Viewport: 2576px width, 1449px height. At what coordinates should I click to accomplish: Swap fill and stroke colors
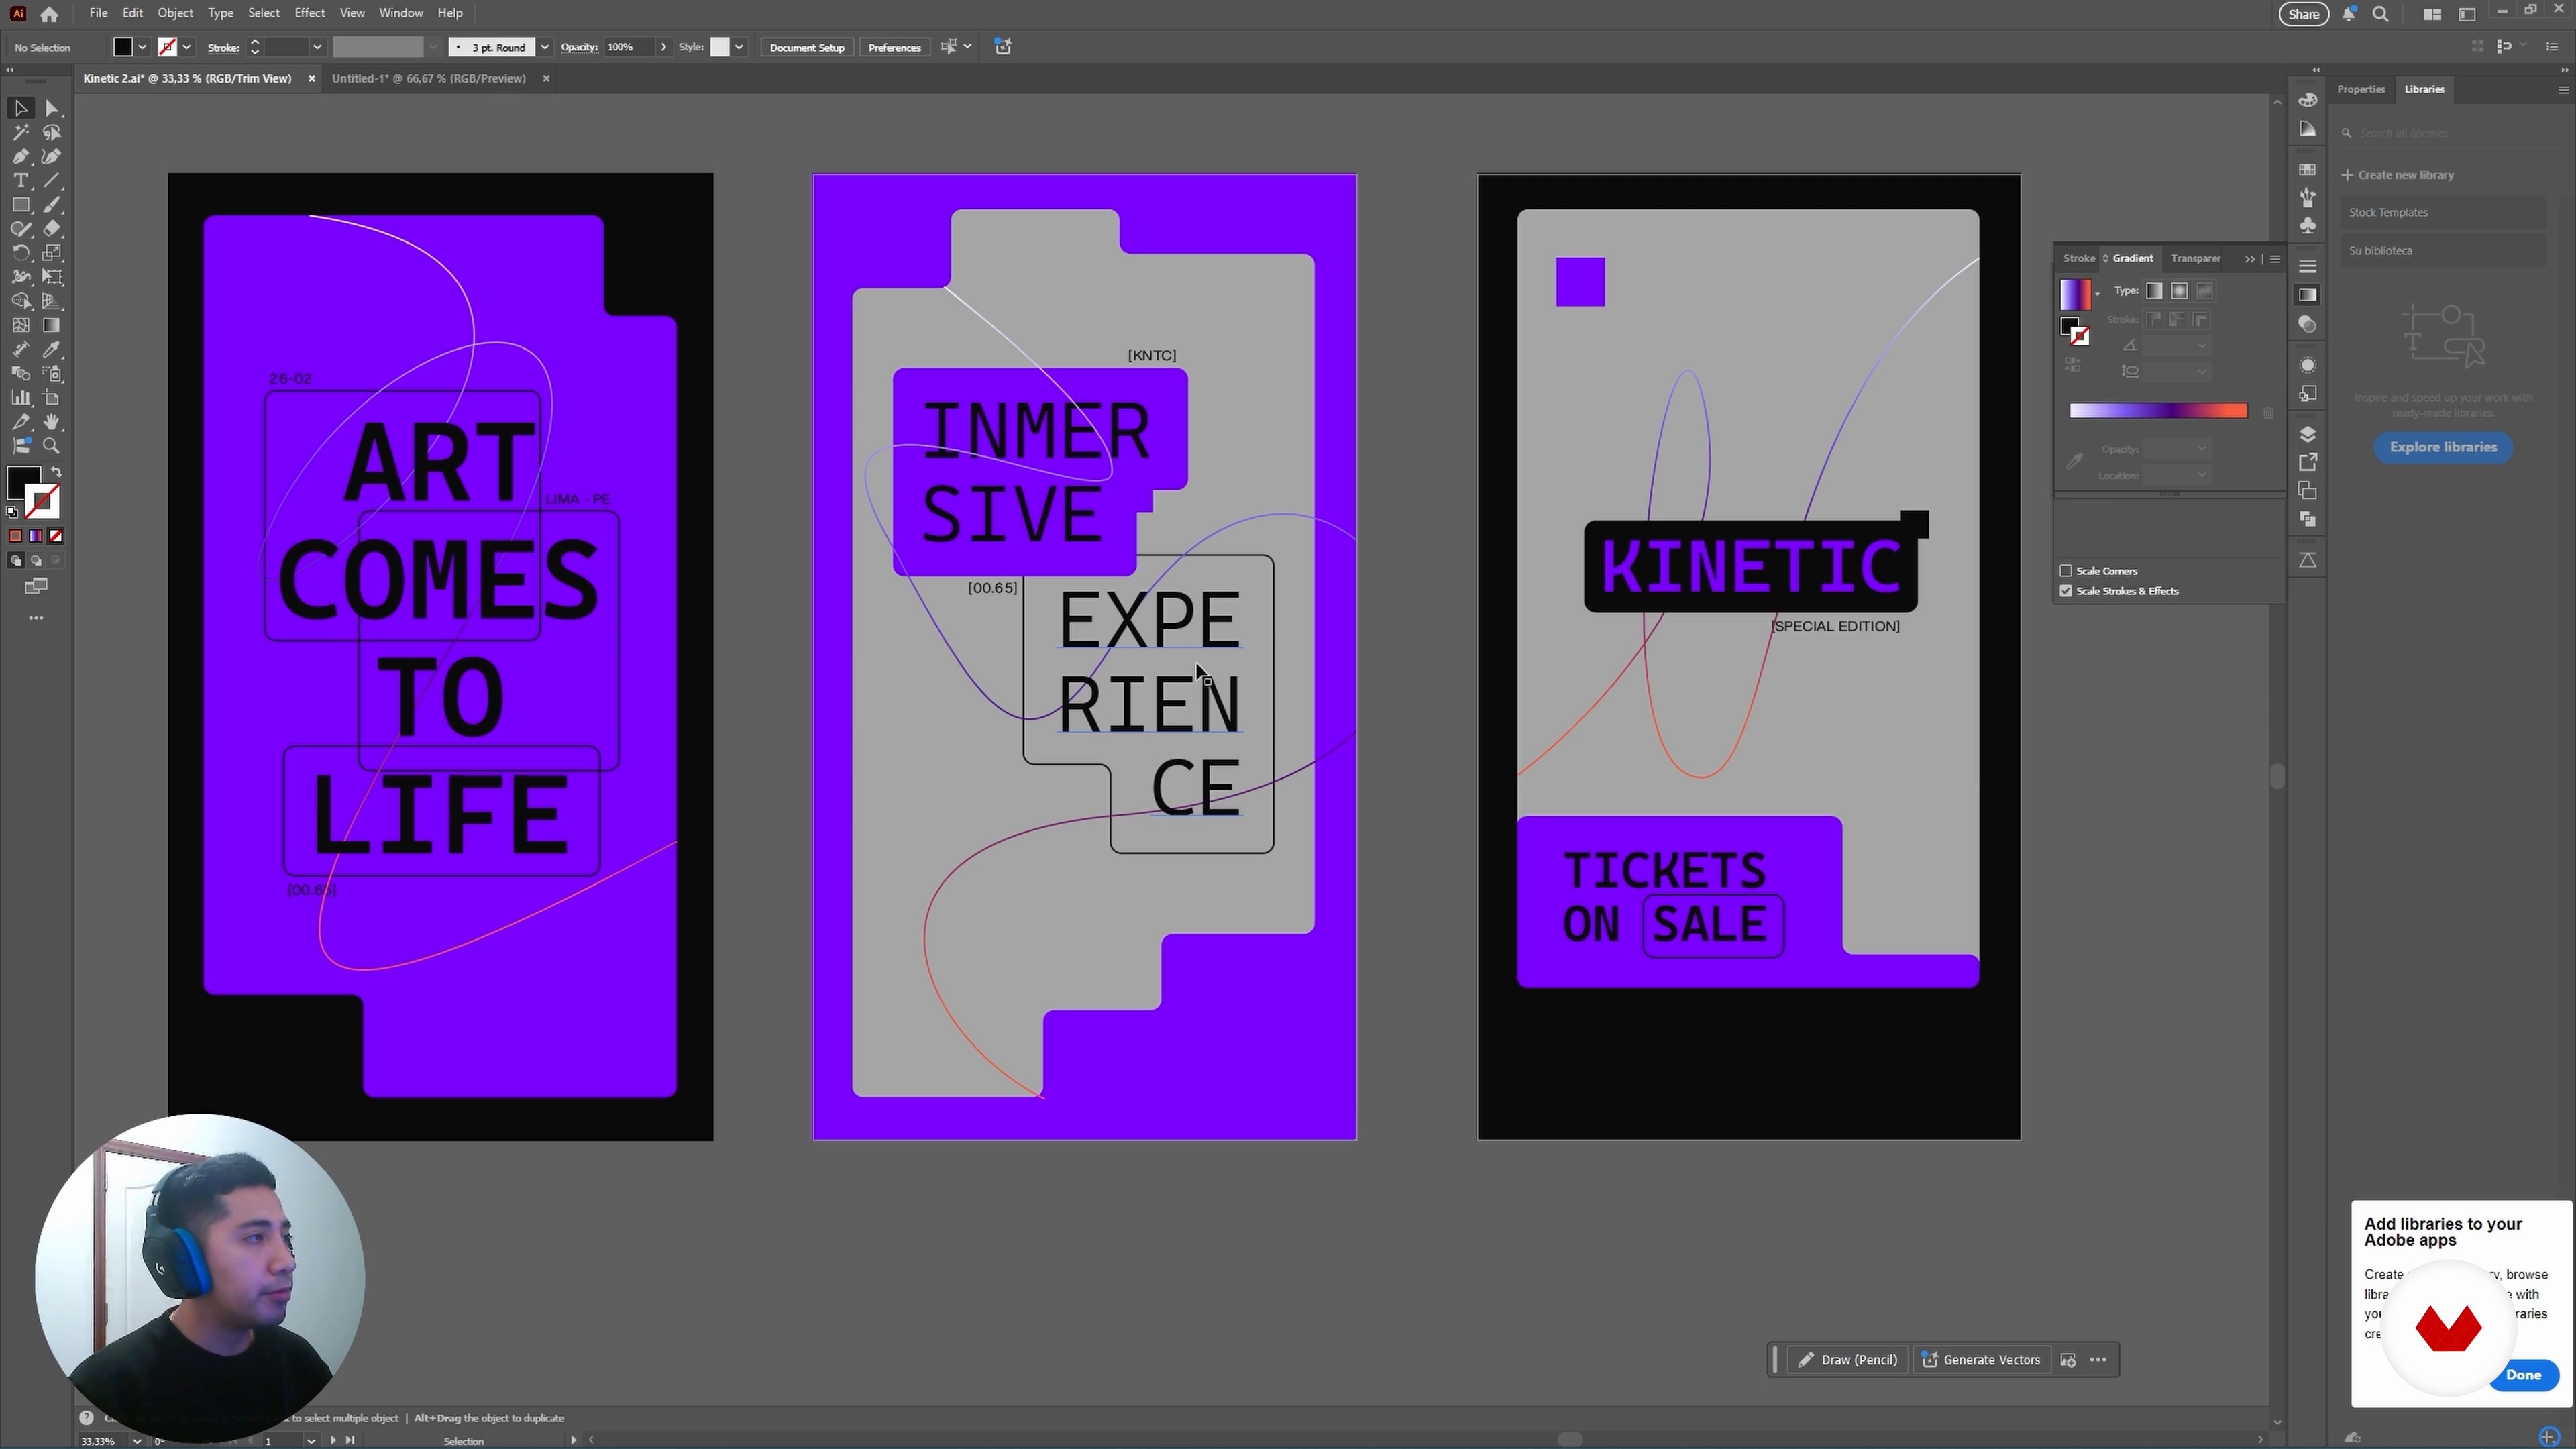56,472
